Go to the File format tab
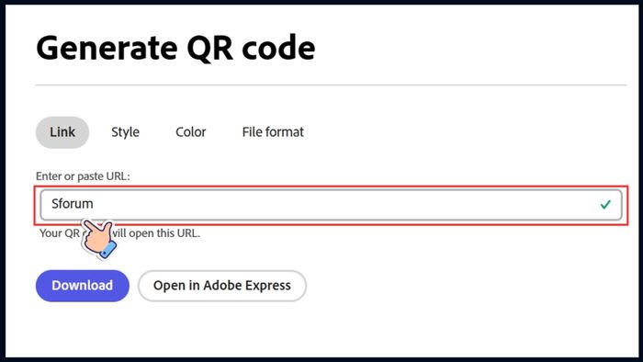This screenshot has height=362, width=643. [273, 132]
